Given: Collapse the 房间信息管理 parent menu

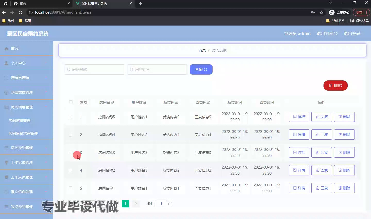Looking at the screenshot, I should [x=26, y=107].
